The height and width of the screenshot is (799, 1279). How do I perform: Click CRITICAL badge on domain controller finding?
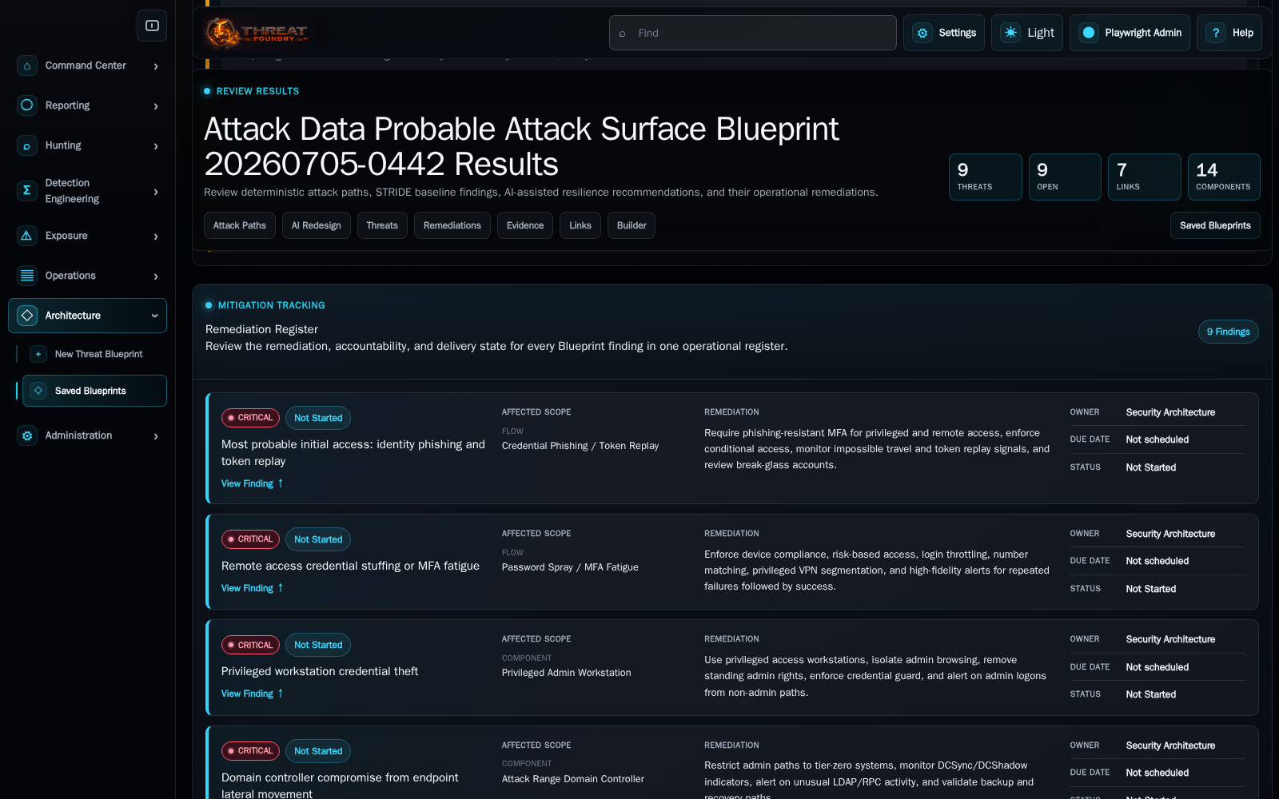pyautogui.click(x=250, y=751)
